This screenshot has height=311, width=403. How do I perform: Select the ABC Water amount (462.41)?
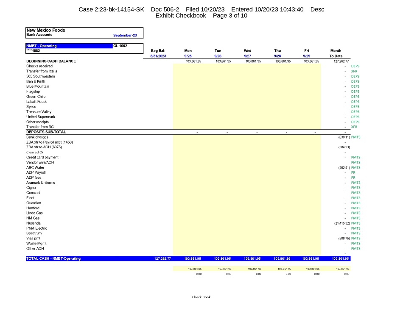click(x=341, y=168)
